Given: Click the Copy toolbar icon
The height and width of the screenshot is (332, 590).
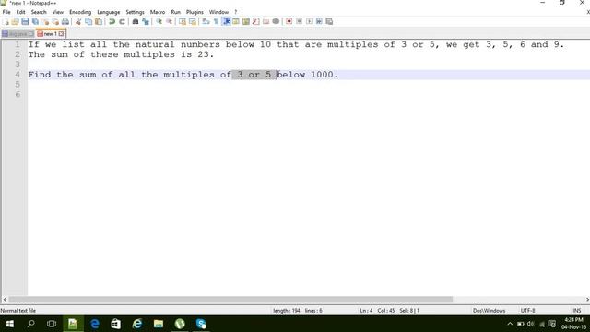Looking at the screenshot, I should click(x=88, y=21).
